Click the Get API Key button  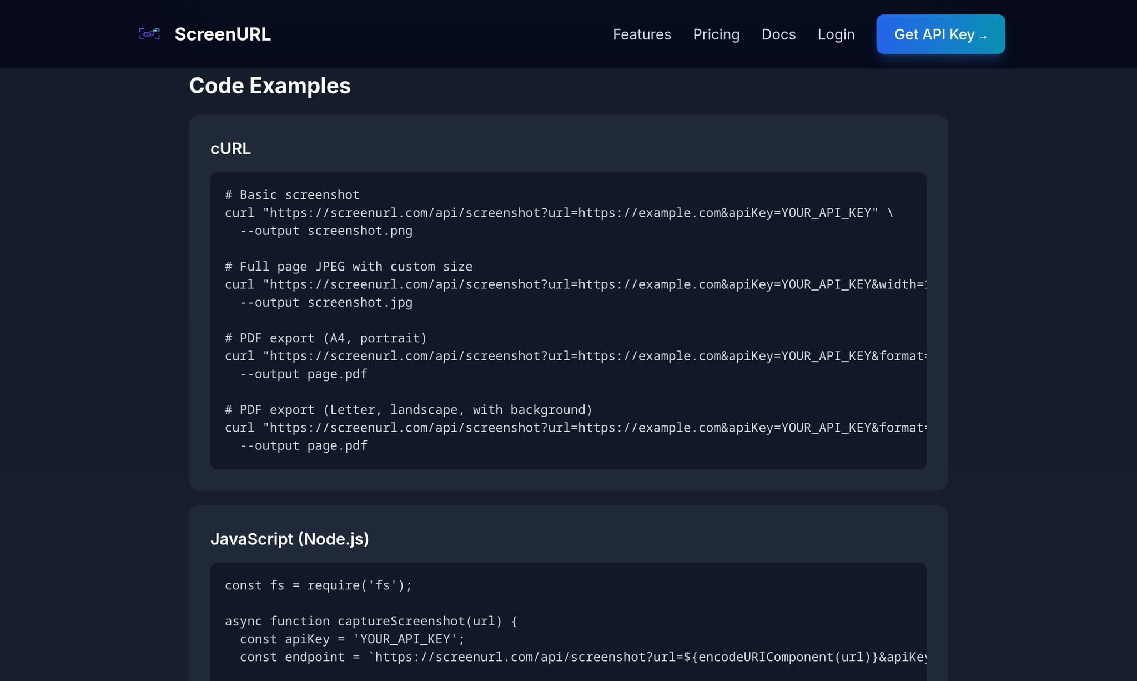[x=940, y=34]
